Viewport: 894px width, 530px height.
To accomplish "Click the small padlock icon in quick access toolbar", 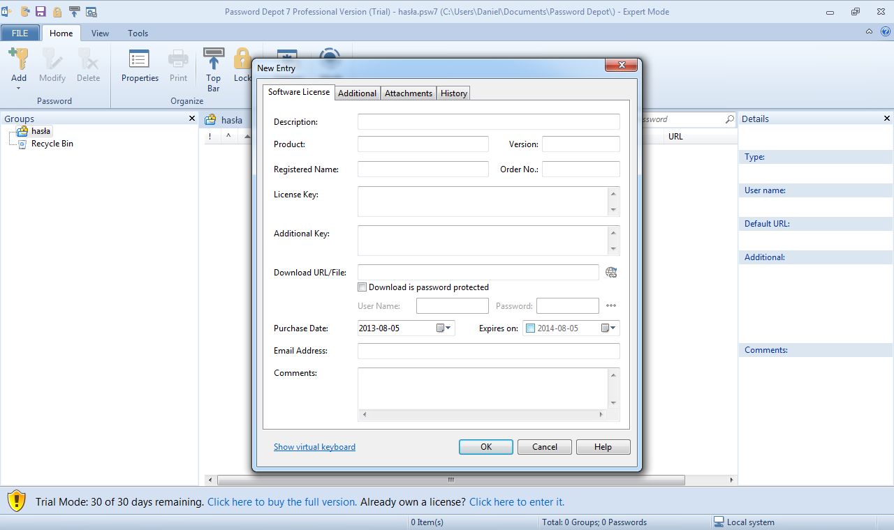I will [x=57, y=12].
